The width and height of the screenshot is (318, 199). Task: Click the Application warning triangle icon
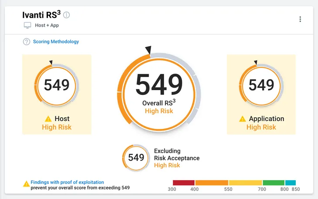coord(243,118)
